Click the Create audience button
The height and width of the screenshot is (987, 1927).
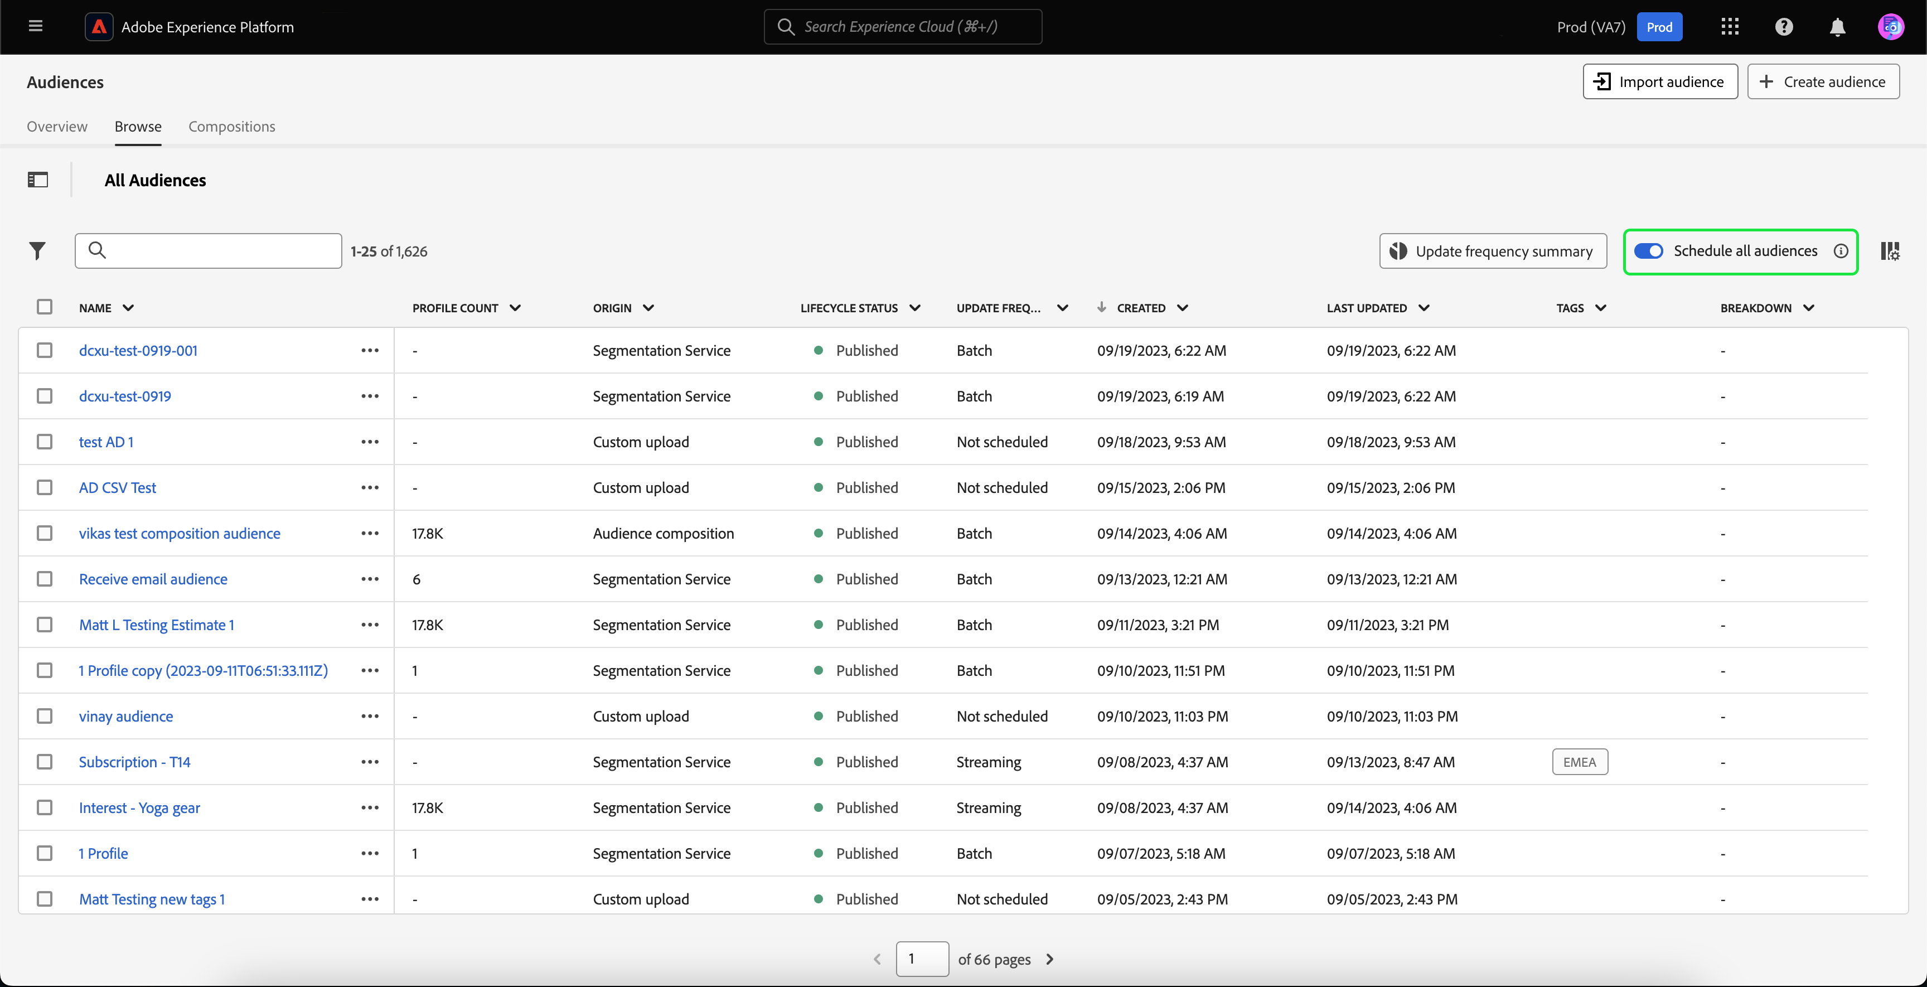1823,81
